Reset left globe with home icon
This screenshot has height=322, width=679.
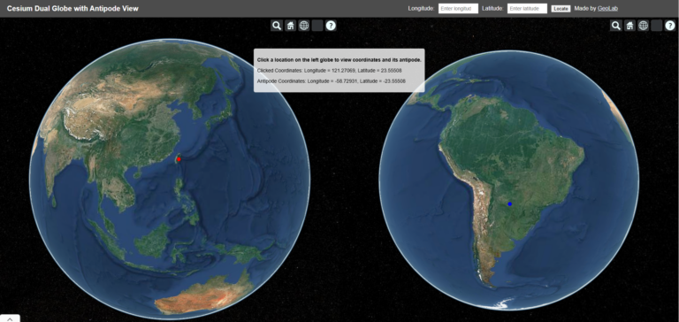[x=291, y=26]
